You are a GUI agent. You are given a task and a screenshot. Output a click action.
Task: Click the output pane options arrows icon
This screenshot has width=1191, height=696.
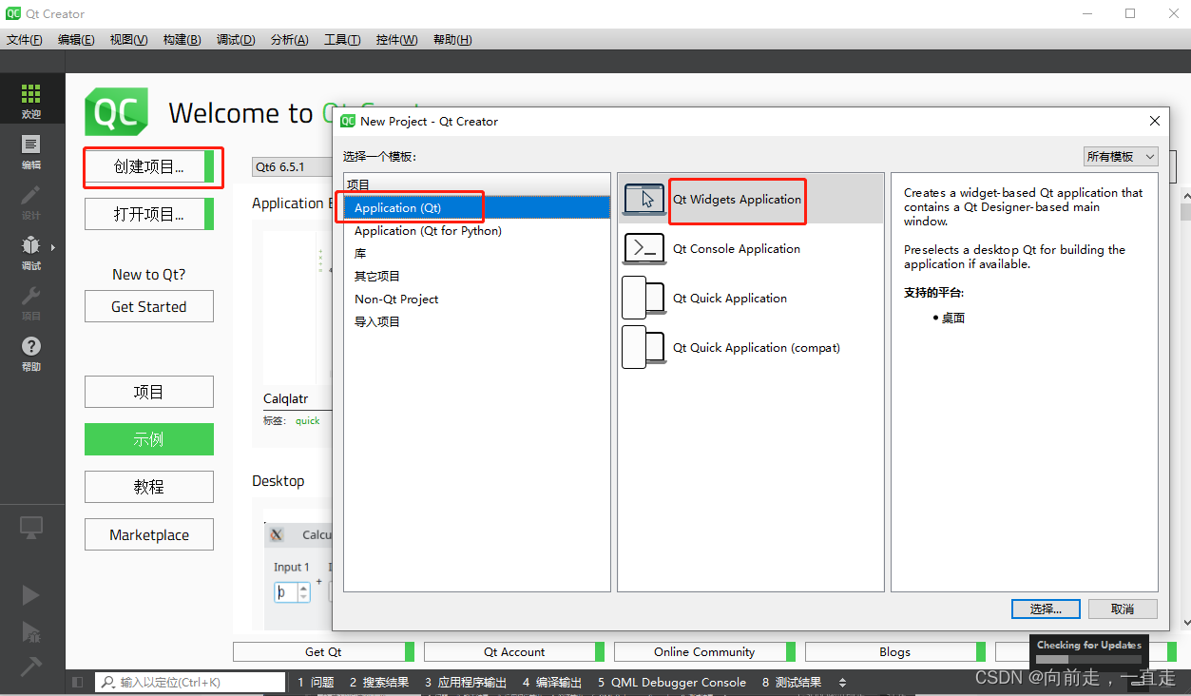point(842,682)
